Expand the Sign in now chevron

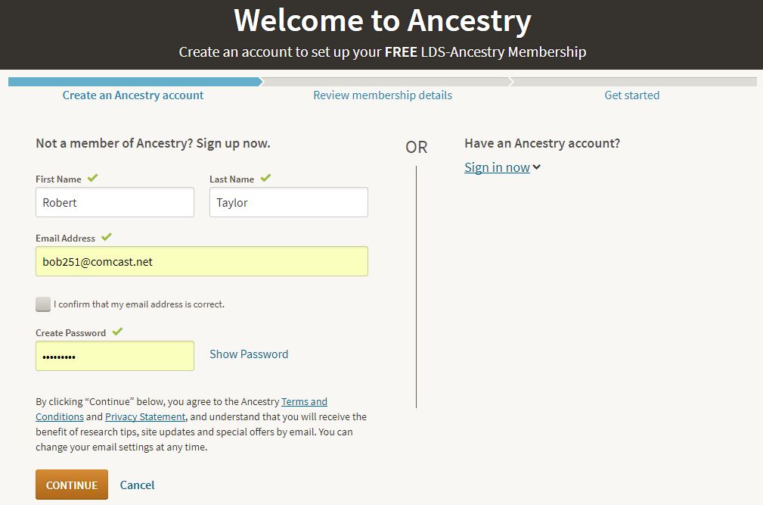(x=537, y=167)
